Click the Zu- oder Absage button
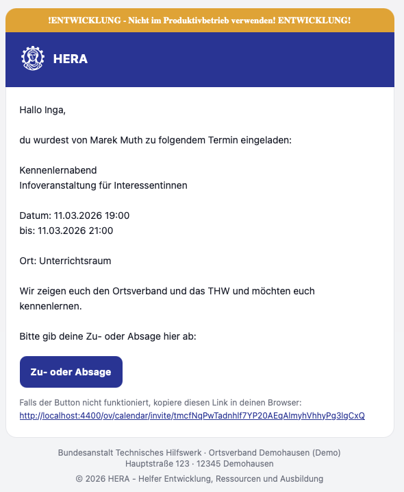The width and height of the screenshot is (404, 492). (x=71, y=372)
